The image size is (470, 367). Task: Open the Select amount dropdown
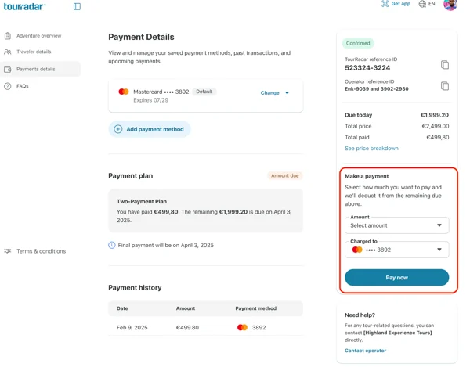click(397, 225)
